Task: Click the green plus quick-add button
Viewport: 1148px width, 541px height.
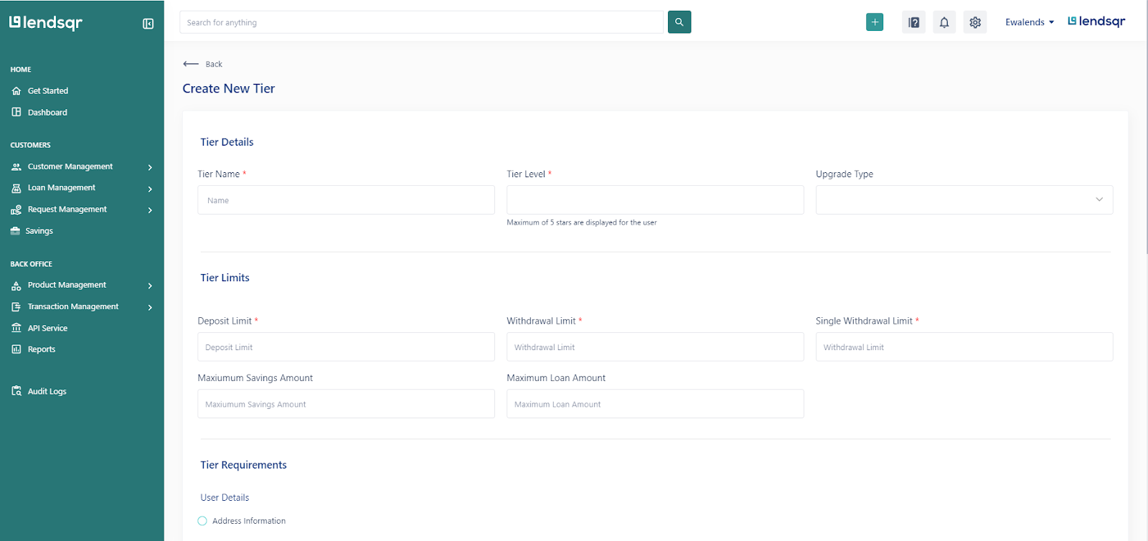Action: (875, 22)
